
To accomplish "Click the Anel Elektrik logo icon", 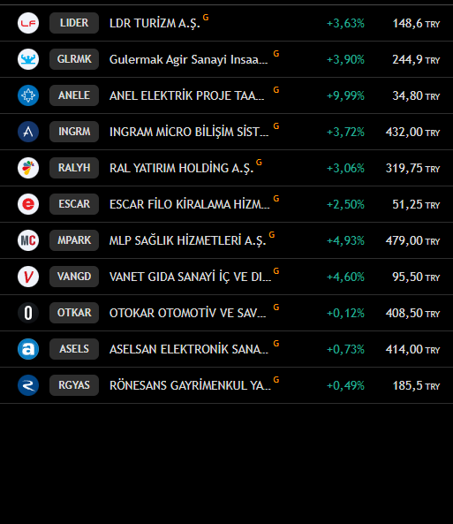I will (x=28, y=95).
